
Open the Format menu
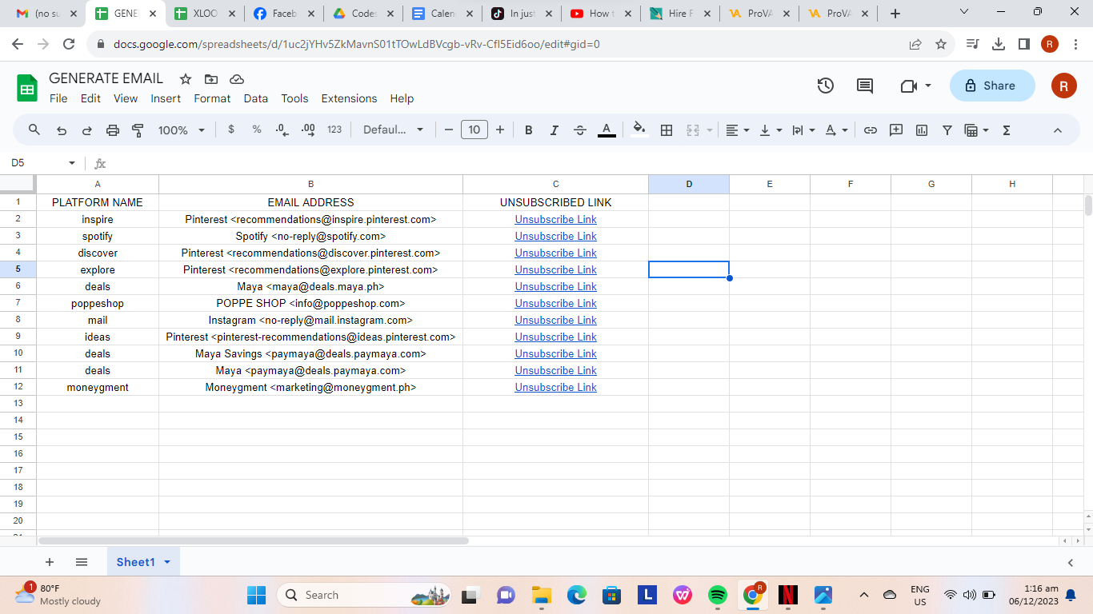pos(212,98)
